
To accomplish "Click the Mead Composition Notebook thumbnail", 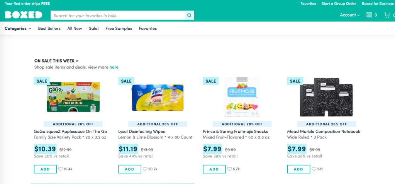I will click(326, 96).
